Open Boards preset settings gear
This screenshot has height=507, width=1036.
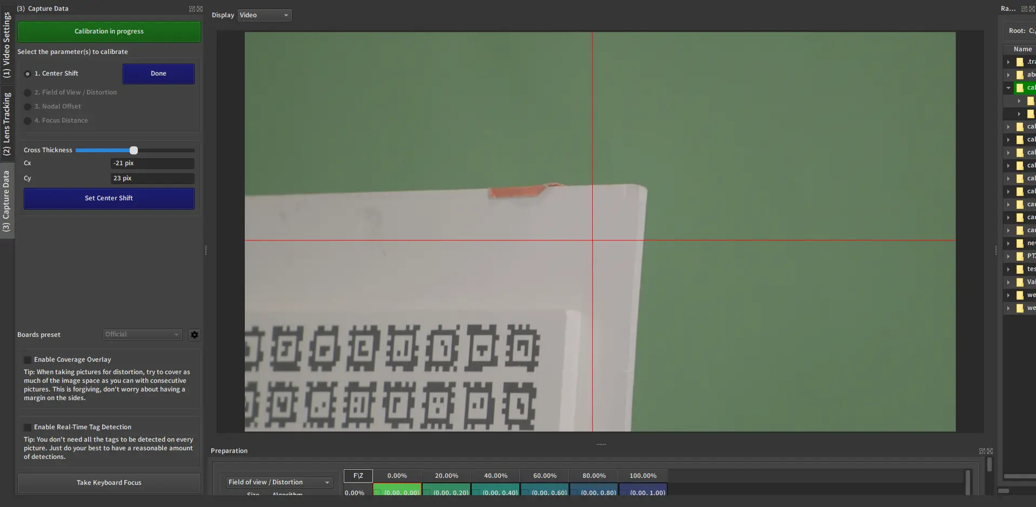pyautogui.click(x=195, y=335)
